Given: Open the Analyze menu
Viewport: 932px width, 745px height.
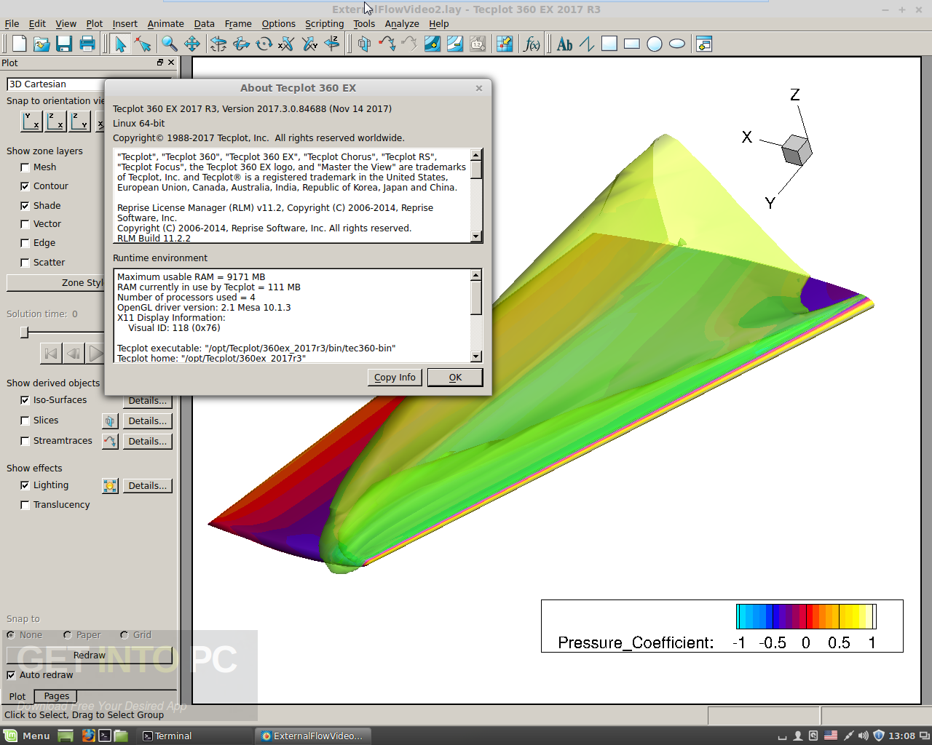Looking at the screenshot, I should (402, 24).
